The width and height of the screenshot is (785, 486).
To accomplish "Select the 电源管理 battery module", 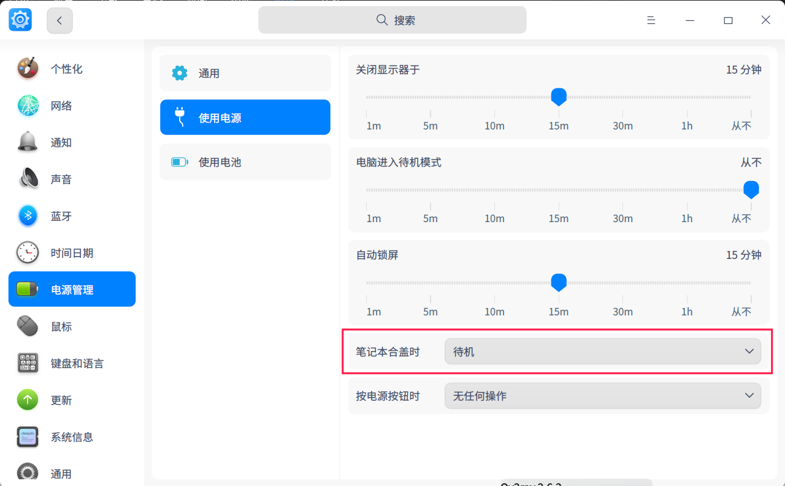I will [72, 290].
